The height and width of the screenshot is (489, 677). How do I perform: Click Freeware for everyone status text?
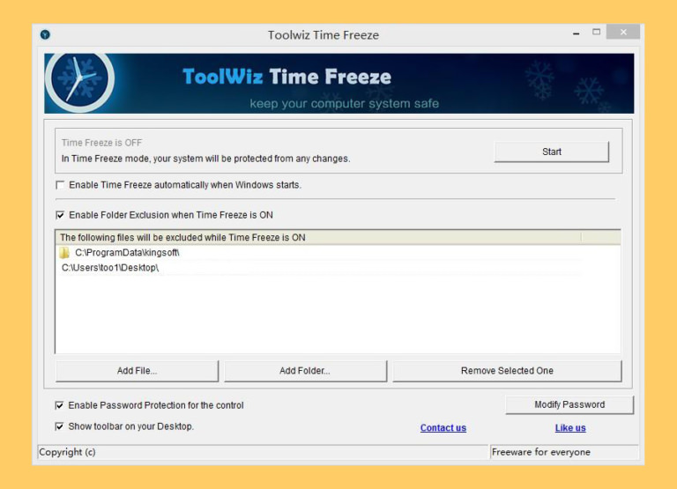click(x=540, y=452)
